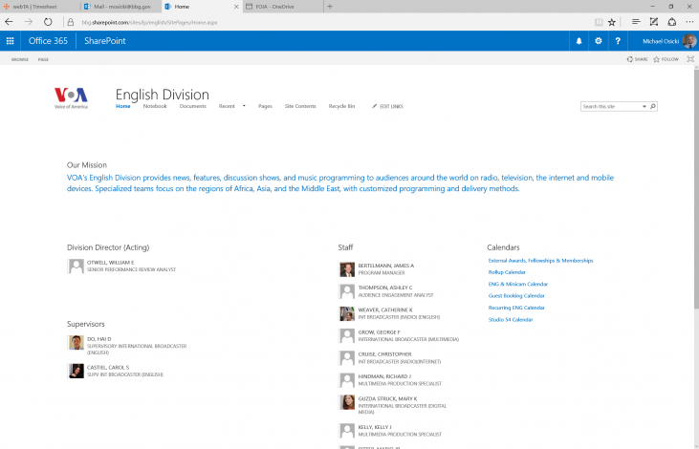699x449 pixels.
Task: Click DO, HAI D profile photo
Action: click(x=76, y=343)
